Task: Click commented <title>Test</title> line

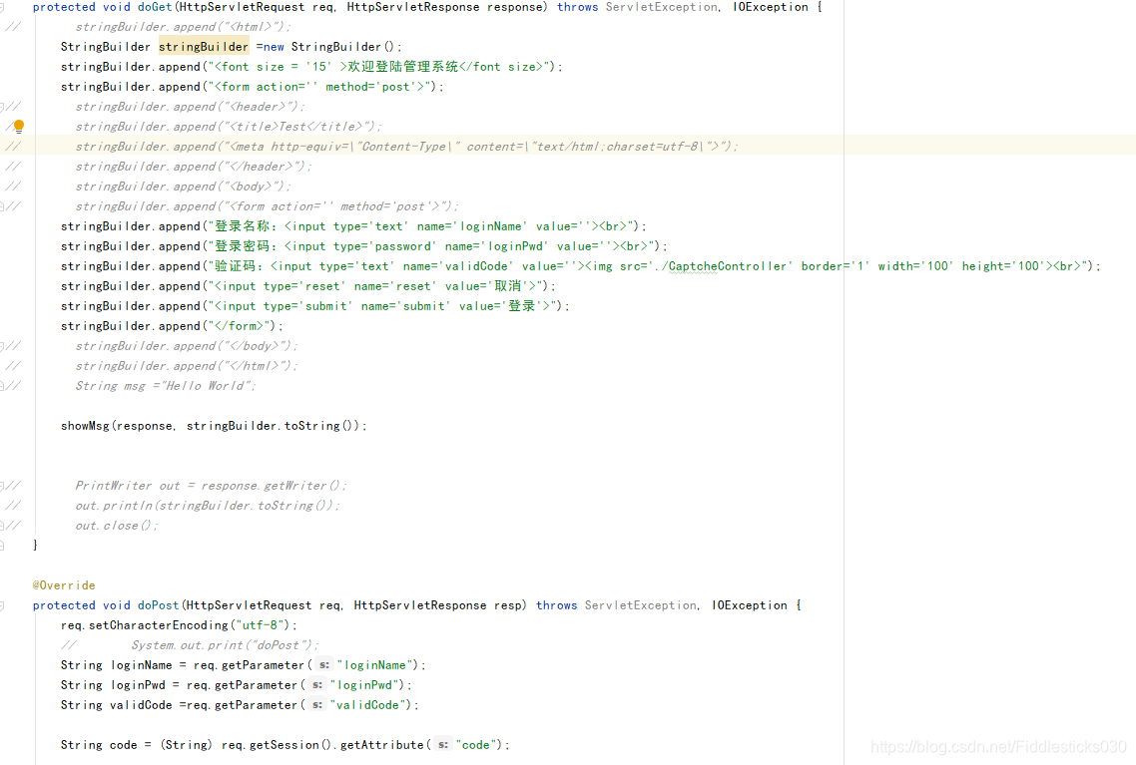Action: (228, 127)
